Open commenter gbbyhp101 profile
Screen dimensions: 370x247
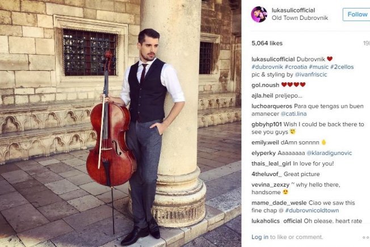[x=267, y=124]
